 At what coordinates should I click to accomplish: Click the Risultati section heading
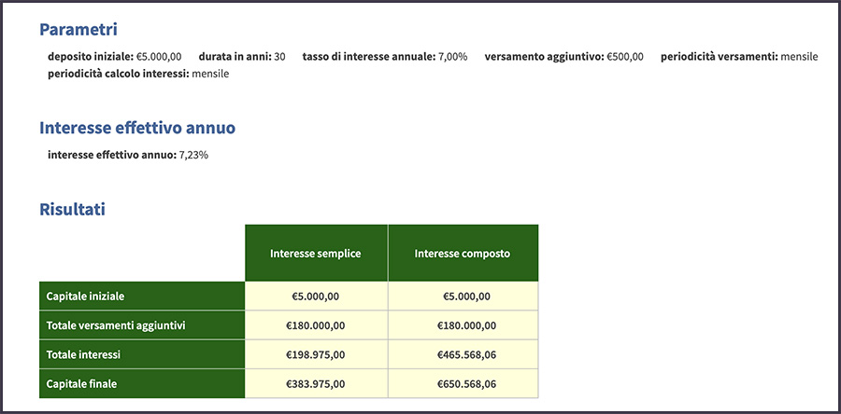pos(72,209)
